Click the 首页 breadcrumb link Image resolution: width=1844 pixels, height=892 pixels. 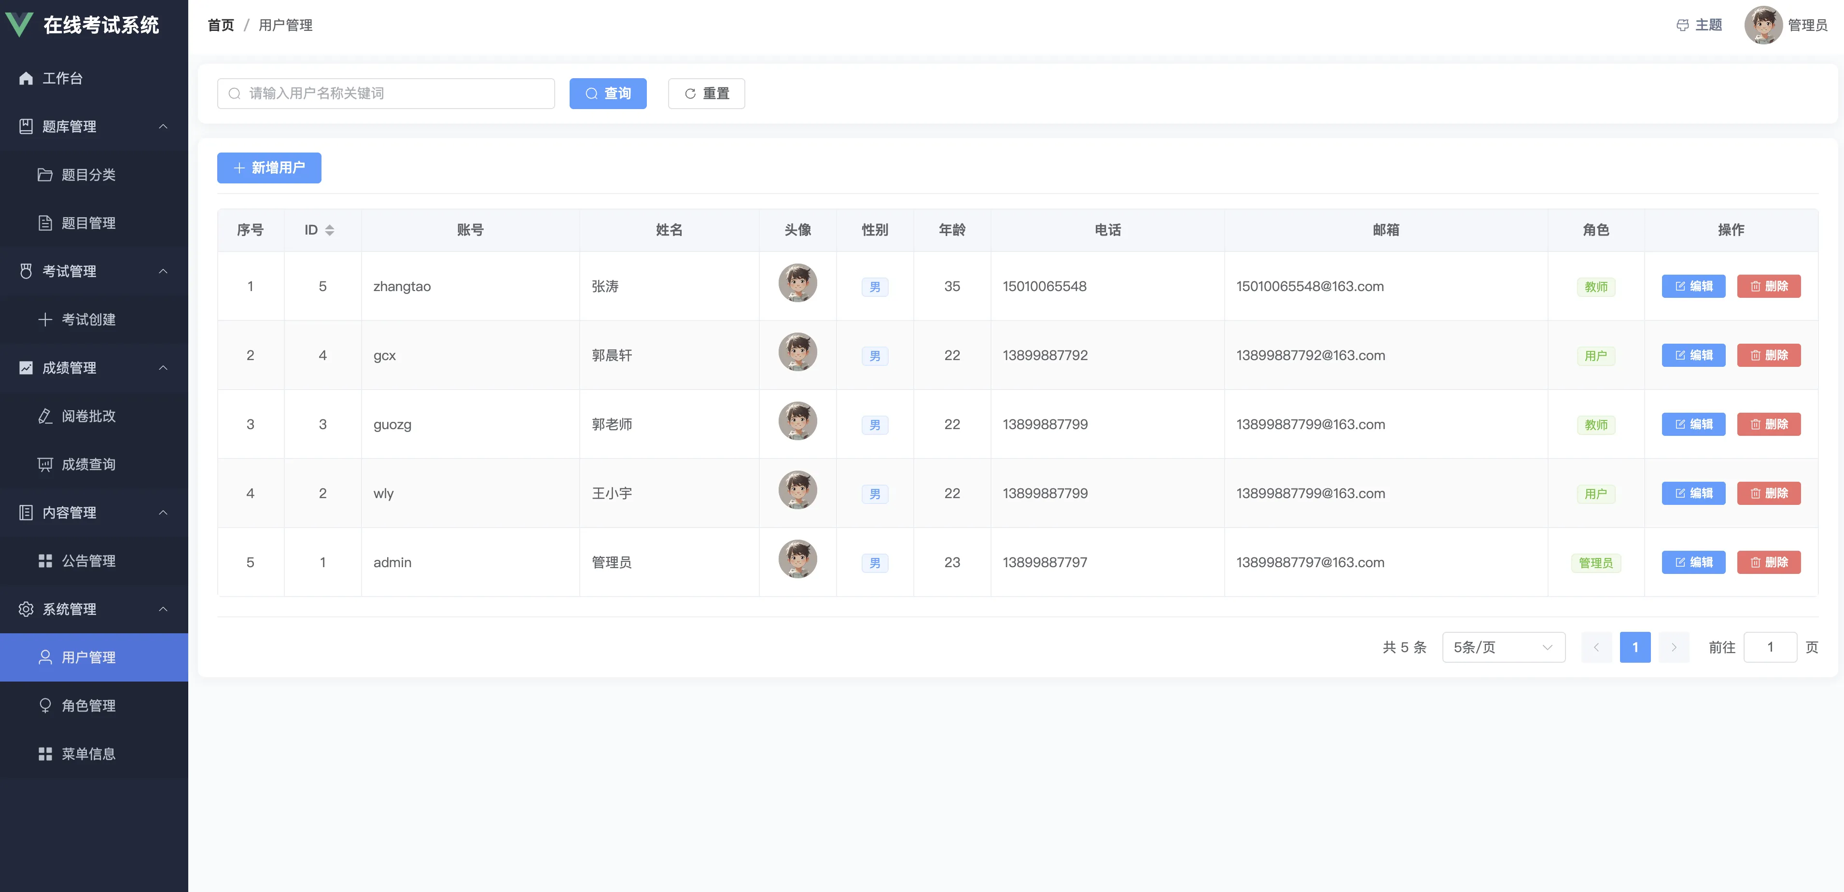(x=221, y=25)
